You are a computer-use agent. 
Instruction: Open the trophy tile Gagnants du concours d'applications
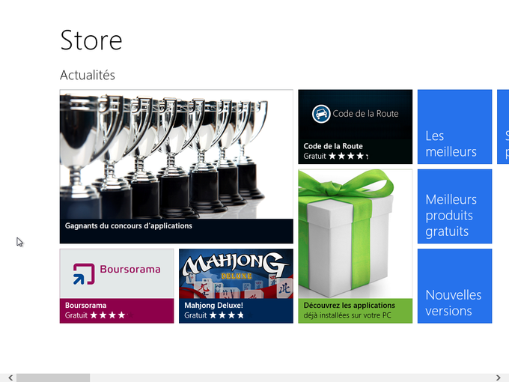tap(176, 166)
